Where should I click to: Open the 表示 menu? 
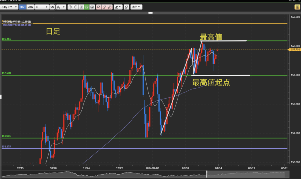click(x=136, y=7)
